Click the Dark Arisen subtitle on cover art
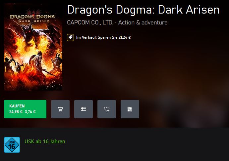 [x=34, y=21]
